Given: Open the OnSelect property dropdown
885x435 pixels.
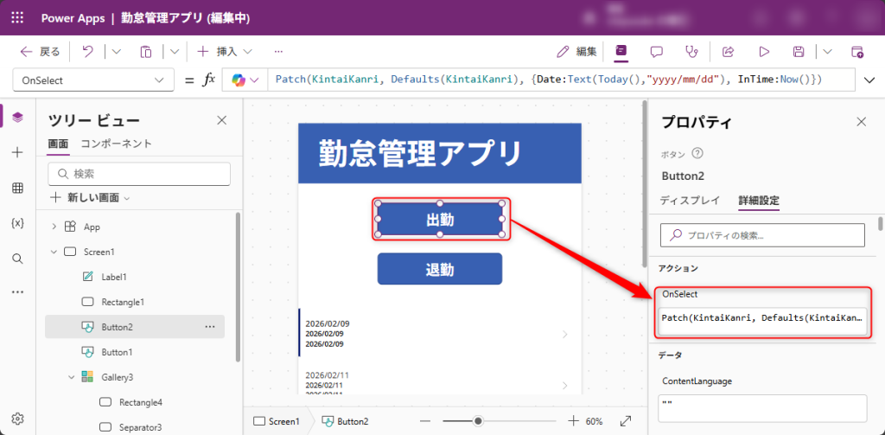Looking at the screenshot, I should click(x=93, y=80).
